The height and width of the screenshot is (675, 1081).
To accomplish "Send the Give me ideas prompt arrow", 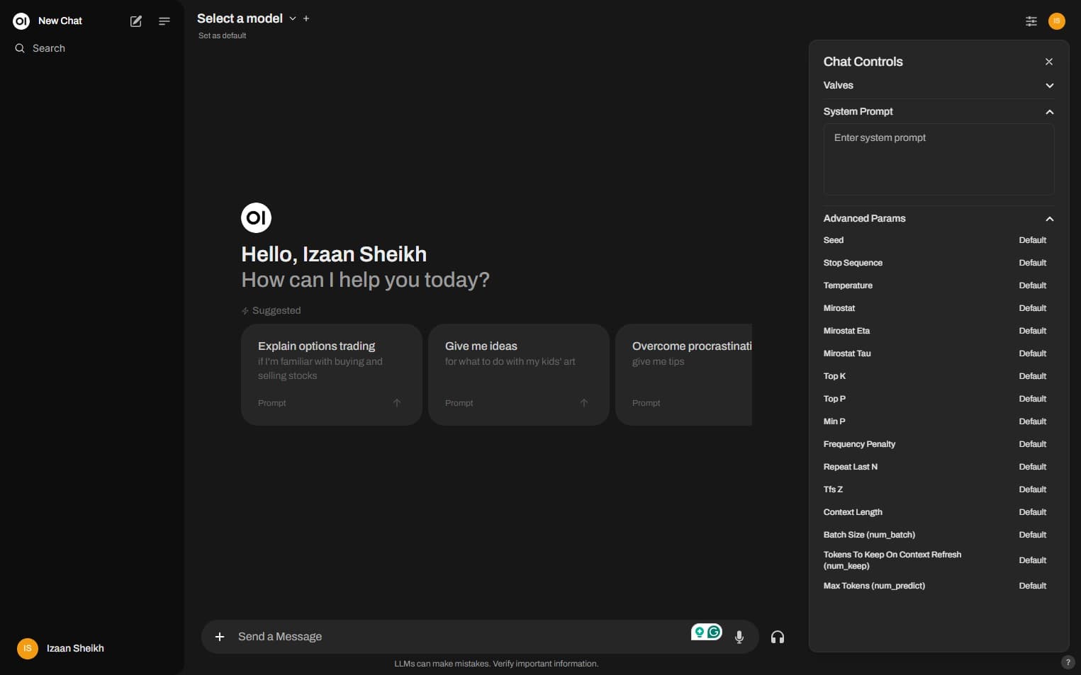I will pyautogui.click(x=584, y=403).
